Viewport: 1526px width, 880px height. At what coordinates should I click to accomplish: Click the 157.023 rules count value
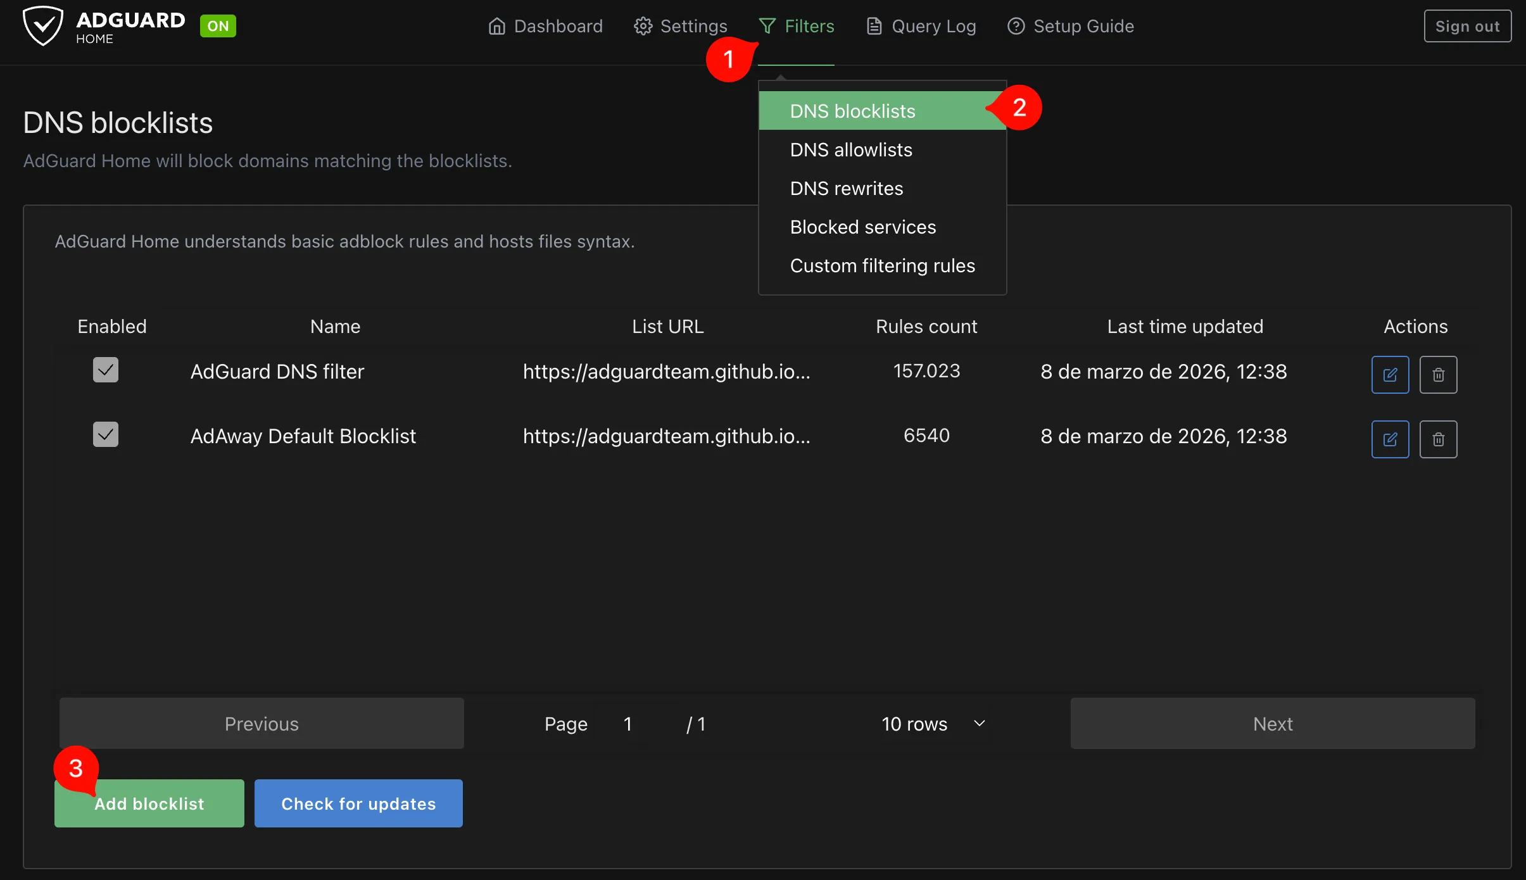point(926,371)
